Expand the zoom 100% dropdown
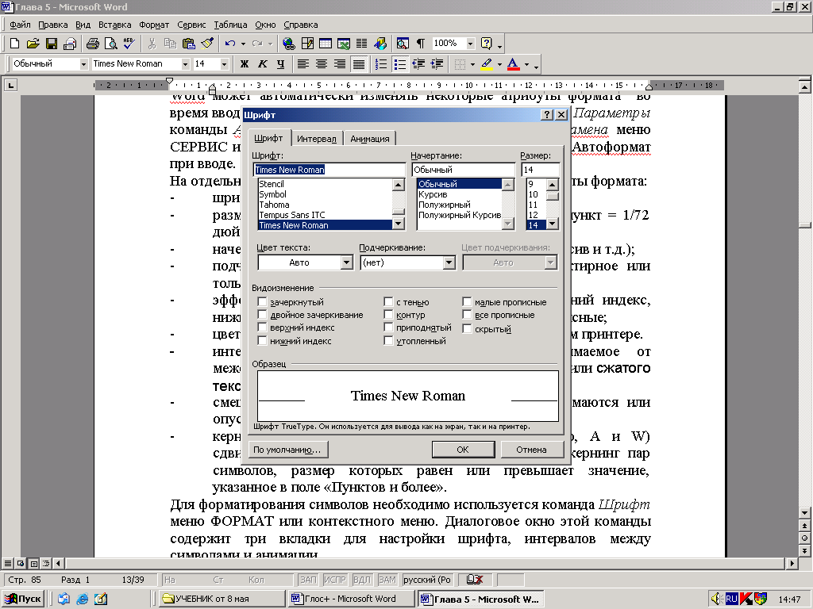Screen dimensions: 813x609 coord(470,44)
